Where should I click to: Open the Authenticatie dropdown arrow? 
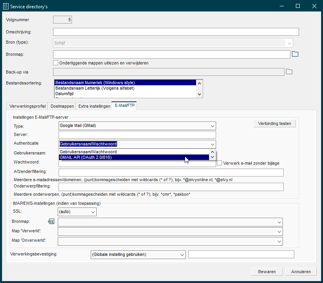[212, 144]
